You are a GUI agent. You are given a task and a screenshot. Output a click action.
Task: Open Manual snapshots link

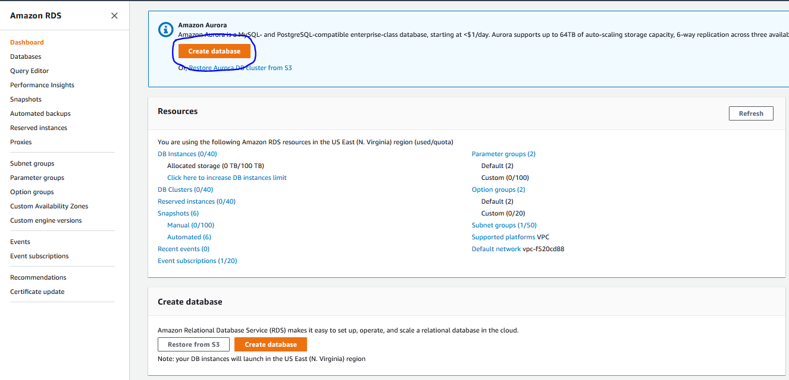point(190,224)
